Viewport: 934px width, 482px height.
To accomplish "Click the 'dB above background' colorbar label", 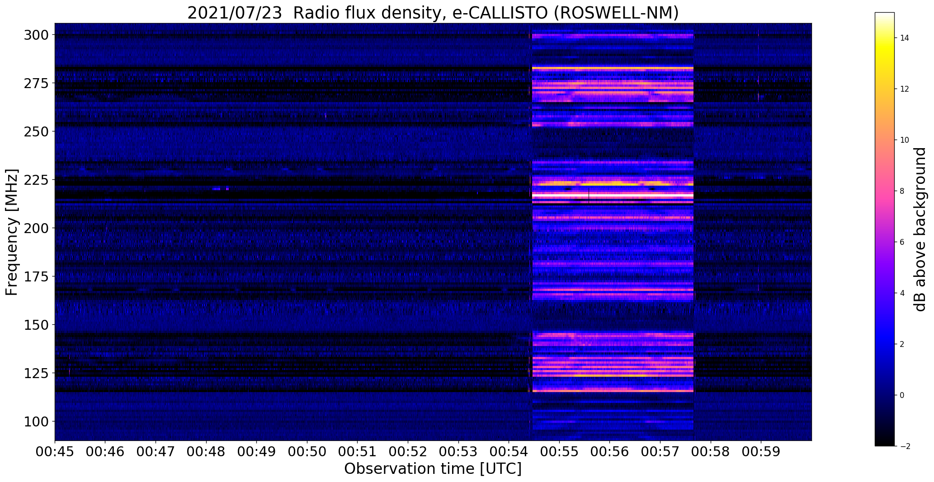I will coord(920,229).
